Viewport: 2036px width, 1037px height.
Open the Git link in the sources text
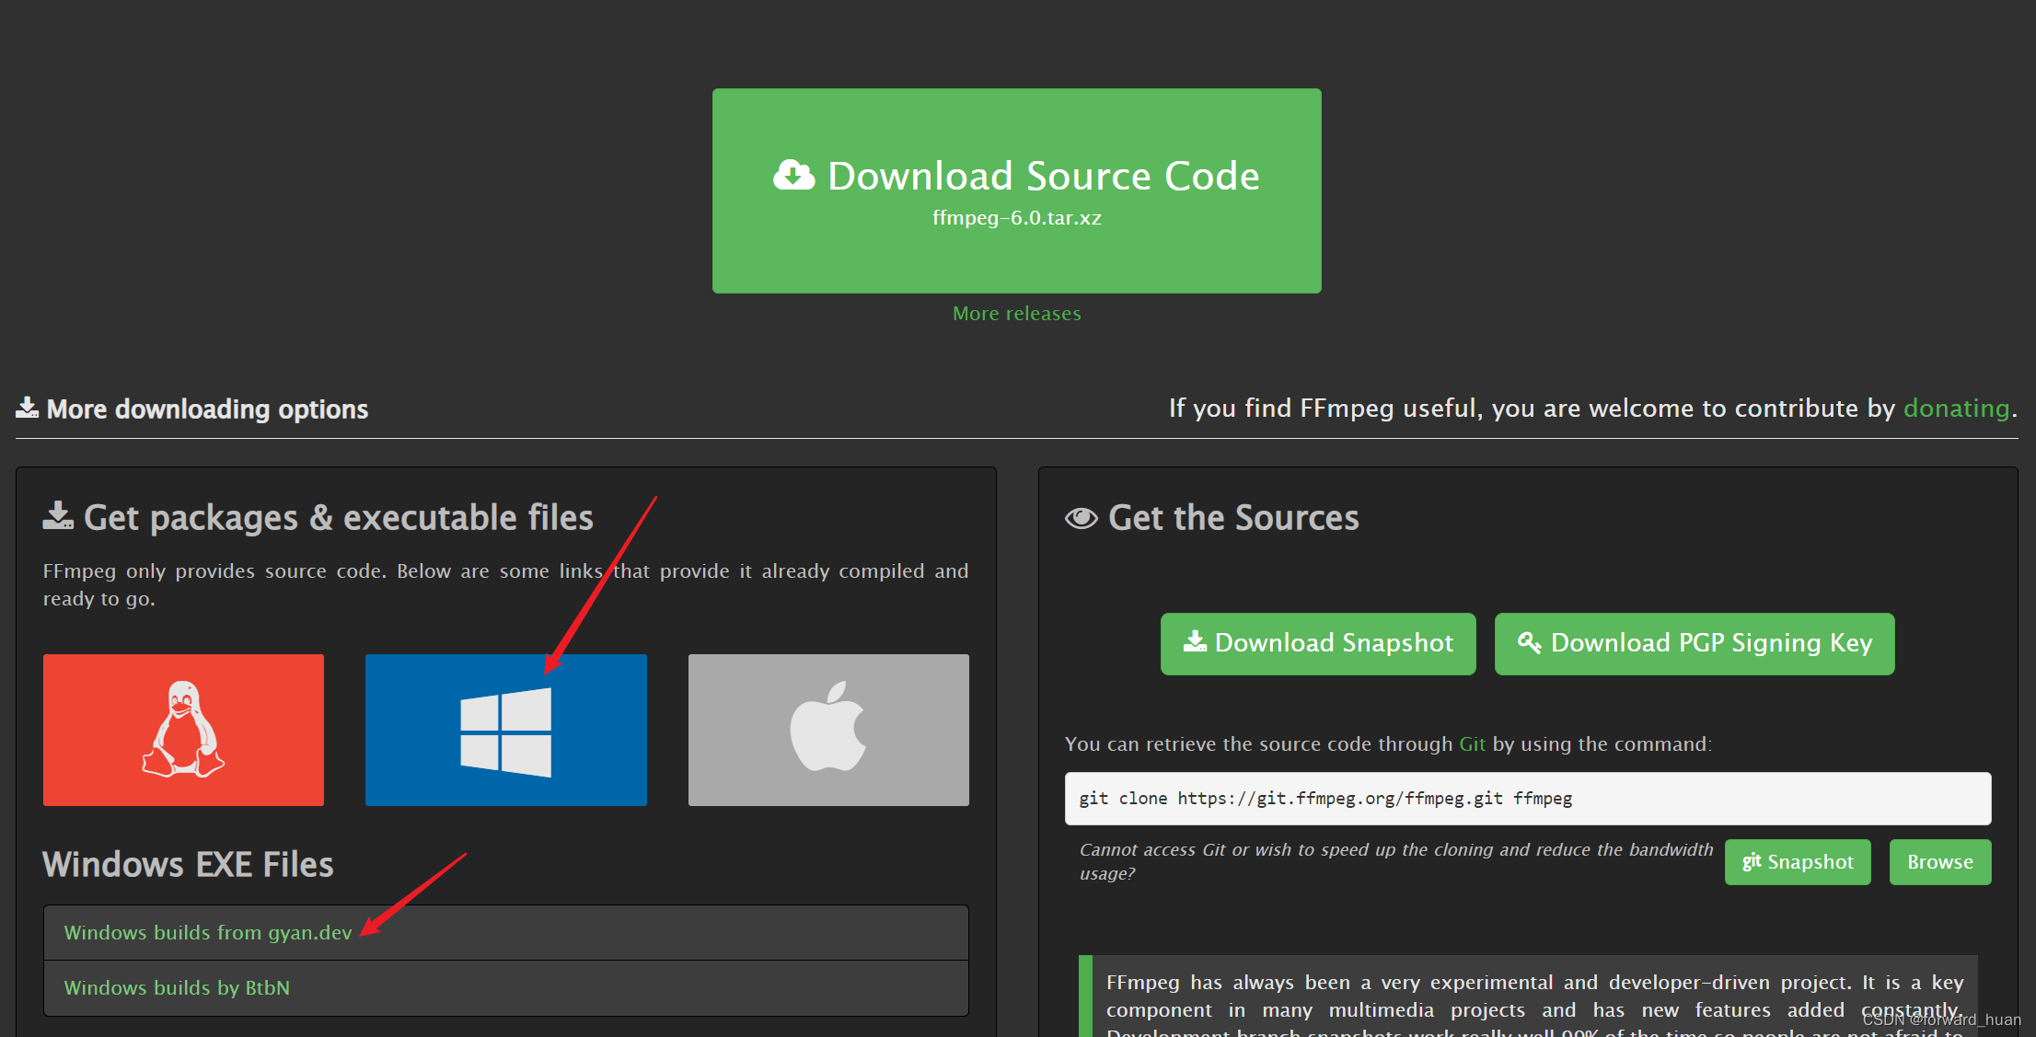pyautogui.click(x=1472, y=743)
